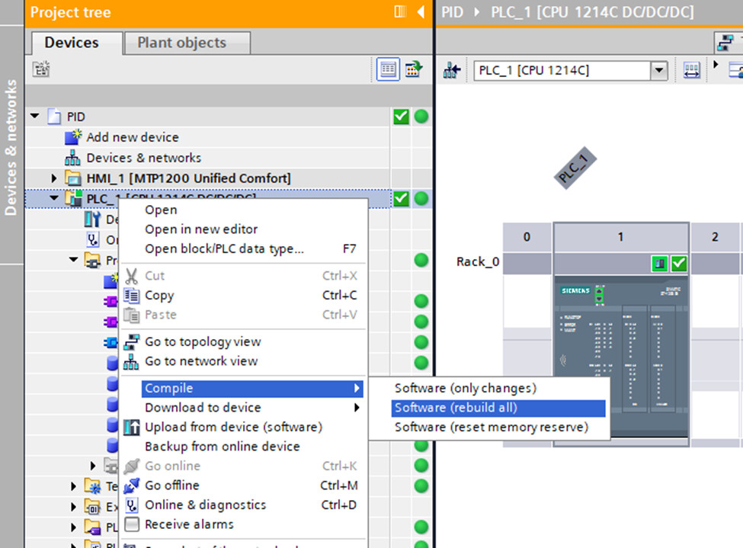This screenshot has width=743, height=548.
Task: Click the tree toolbar icon with green arrow
Action: tap(414, 69)
